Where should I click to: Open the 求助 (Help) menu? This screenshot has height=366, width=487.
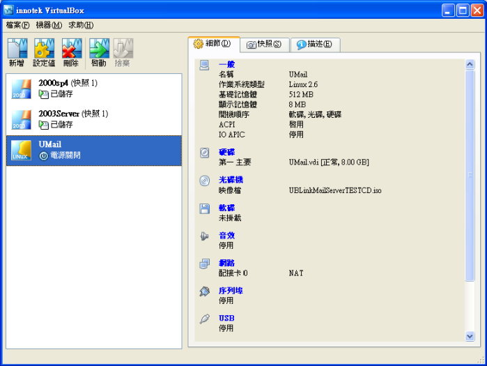point(81,25)
